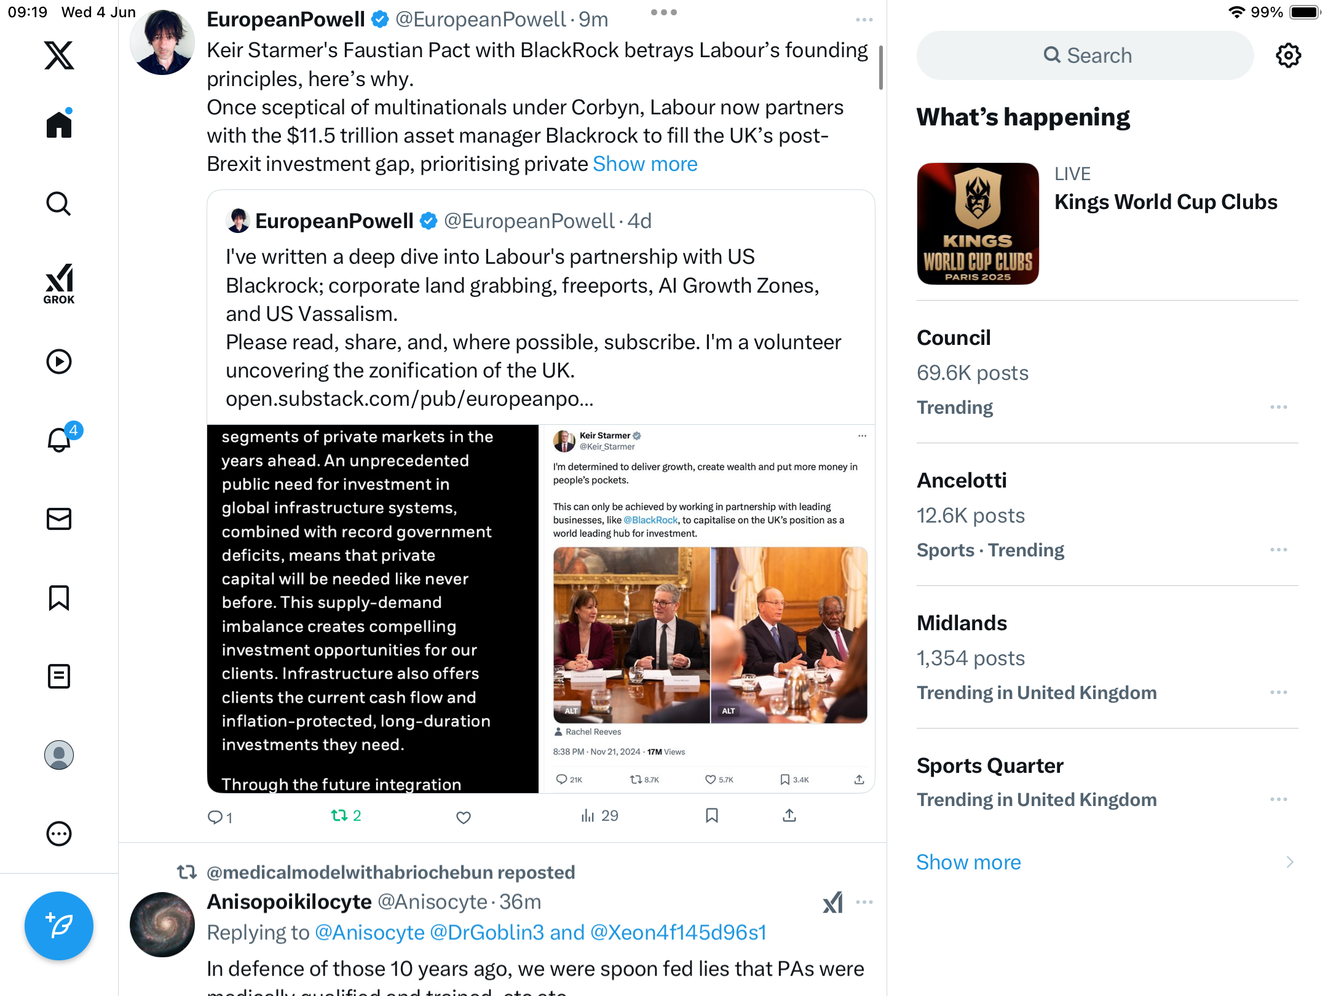Open the EuropeanPowell post's three-dot menu
Image resolution: width=1328 pixels, height=996 pixels.
pyautogui.click(x=864, y=20)
